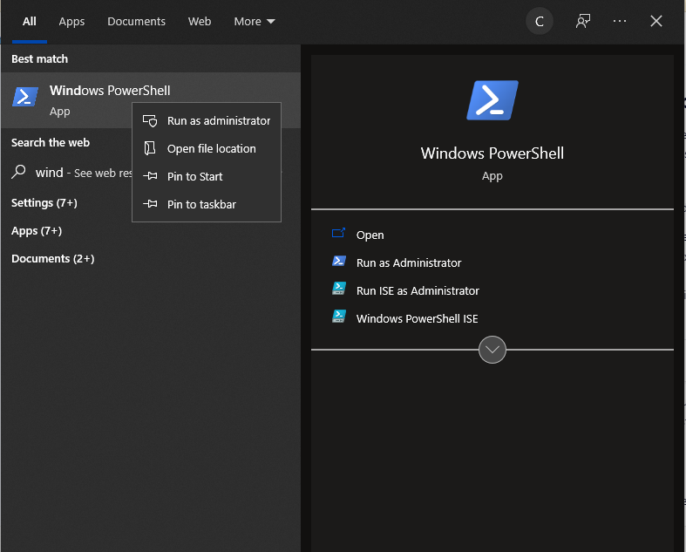Choose Pin to taskbar from context menu
This screenshot has width=686, height=552.
tap(207, 204)
